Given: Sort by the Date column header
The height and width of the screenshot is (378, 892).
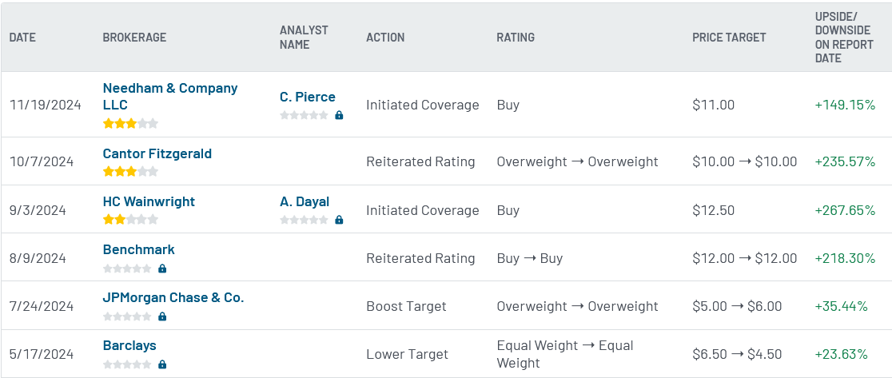Looking at the screenshot, I should [x=22, y=38].
